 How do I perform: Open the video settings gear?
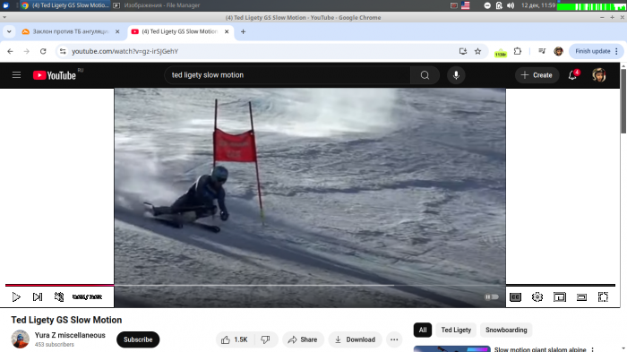pyautogui.click(x=537, y=296)
